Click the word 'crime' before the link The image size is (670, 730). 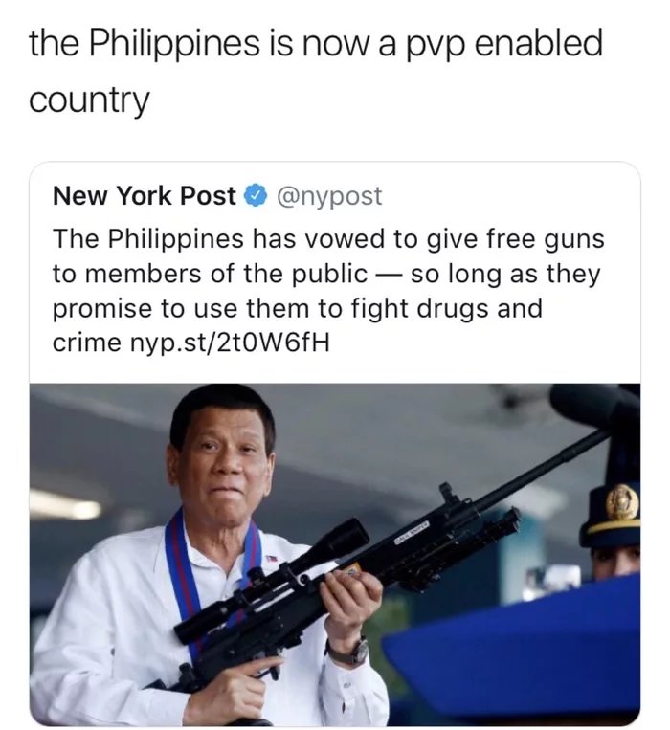pyautogui.click(x=87, y=343)
